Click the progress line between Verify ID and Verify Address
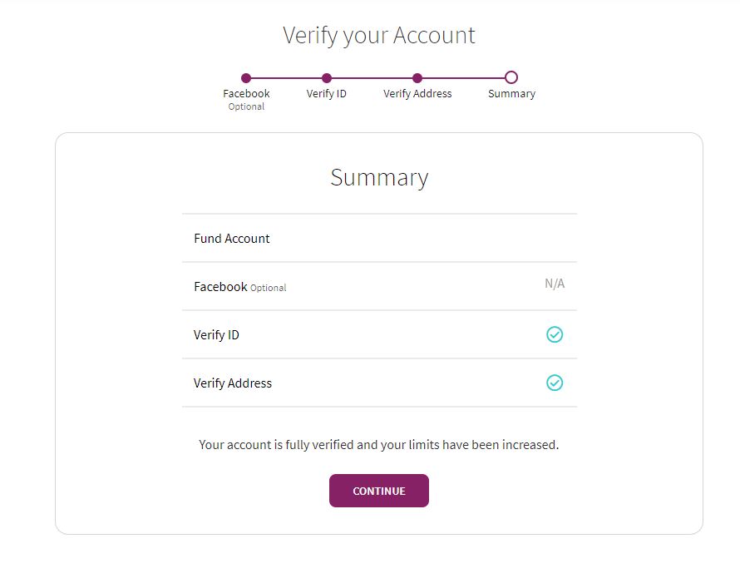This screenshot has height=578, width=740. click(x=372, y=78)
